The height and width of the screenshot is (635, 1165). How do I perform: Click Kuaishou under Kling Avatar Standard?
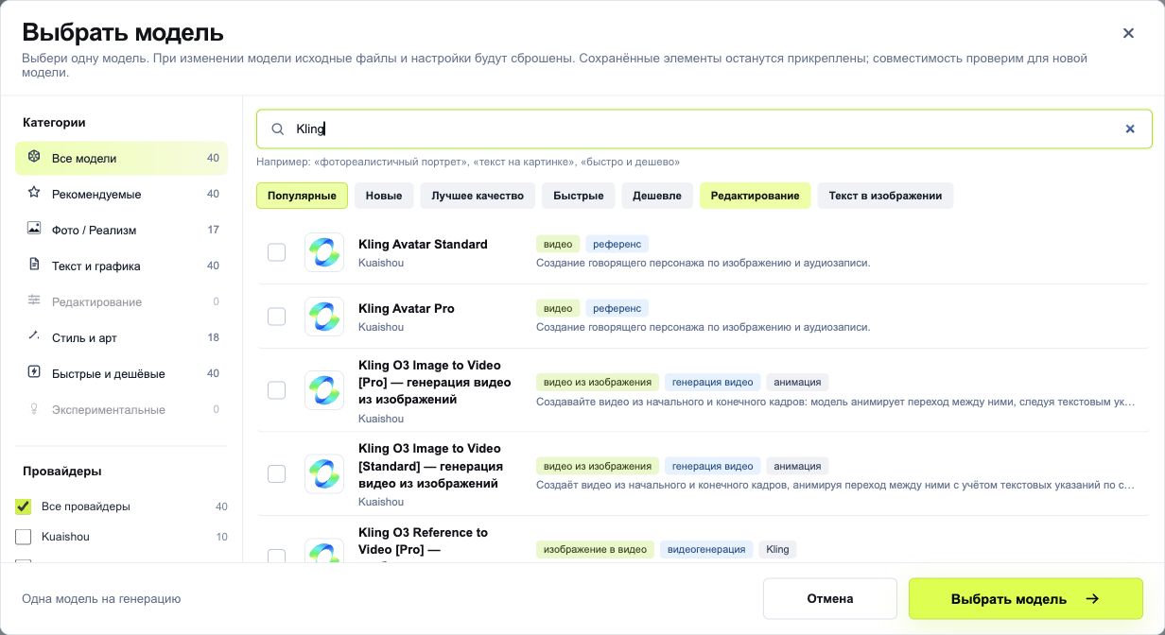click(381, 263)
